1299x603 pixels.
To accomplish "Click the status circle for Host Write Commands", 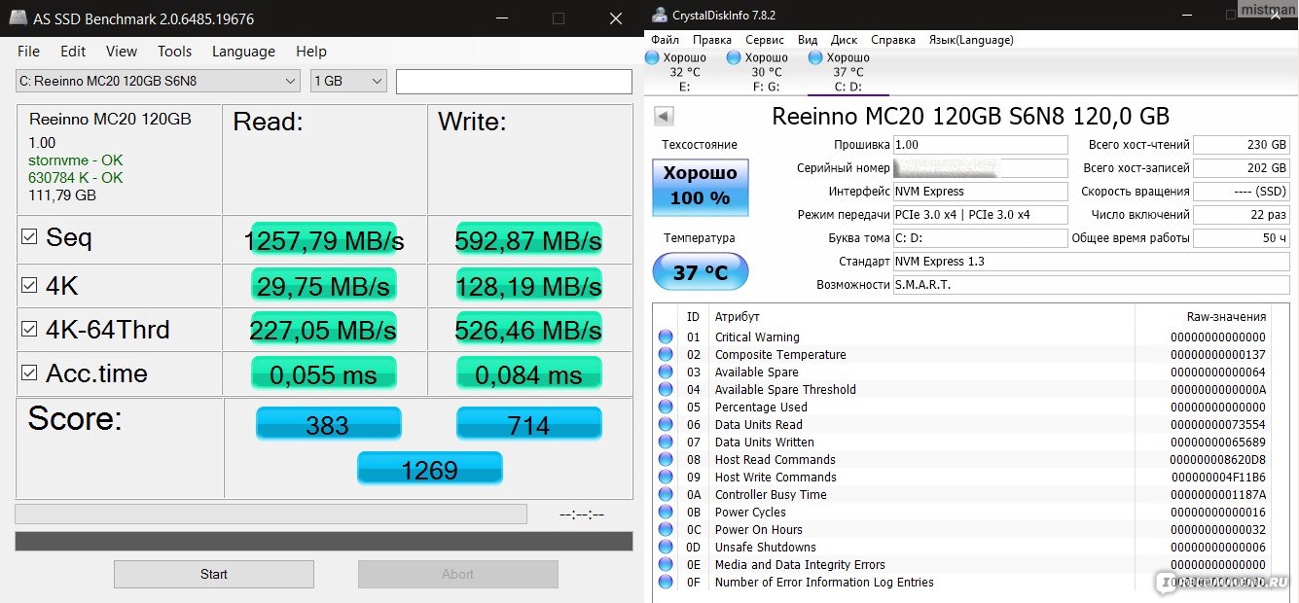I will pos(666,477).
